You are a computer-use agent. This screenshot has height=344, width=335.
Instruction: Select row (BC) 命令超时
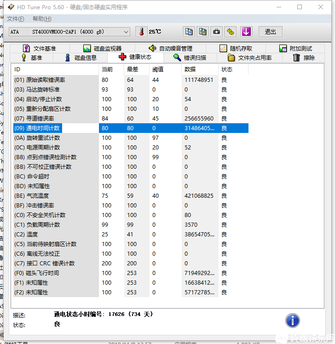[131, 177]
